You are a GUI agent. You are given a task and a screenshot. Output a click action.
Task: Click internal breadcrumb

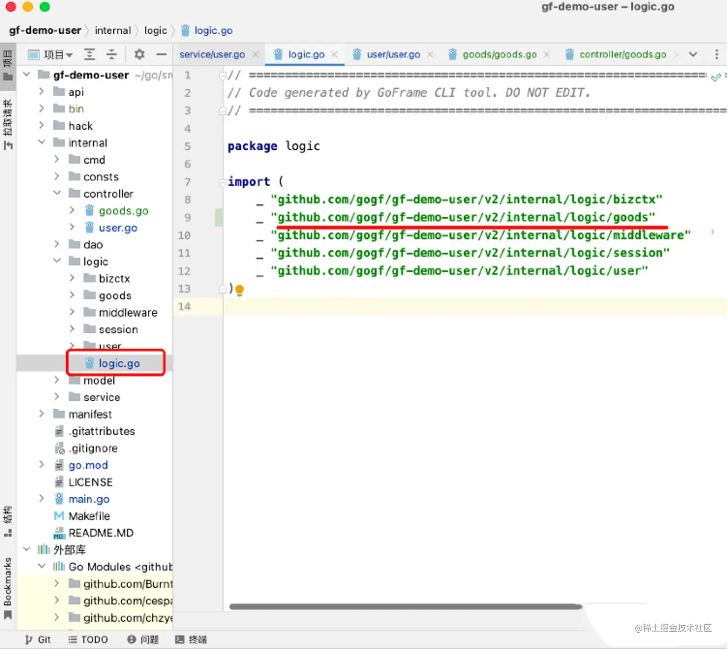pyautogui.click(x=113, y=30)
